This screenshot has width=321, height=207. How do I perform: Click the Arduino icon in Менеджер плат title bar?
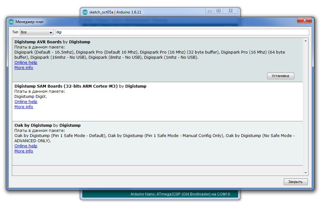point(11,22)
